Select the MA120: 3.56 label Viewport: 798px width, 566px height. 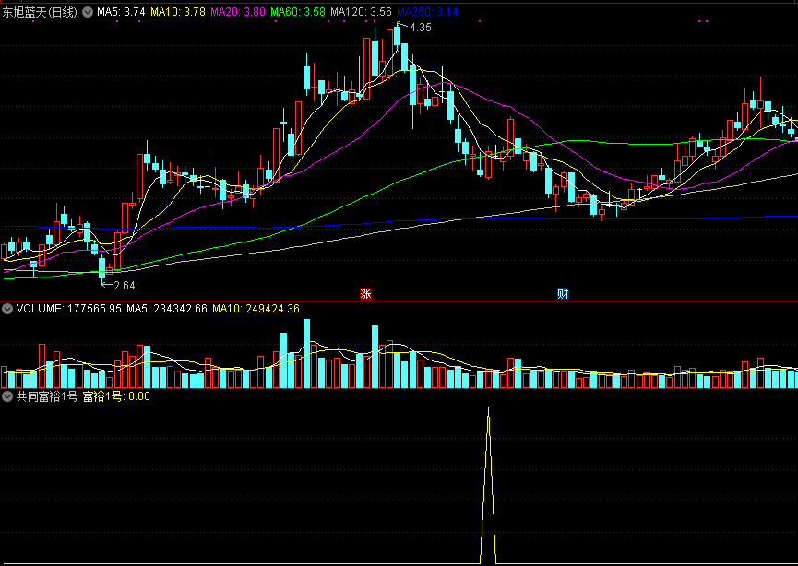tap(361, 12)
